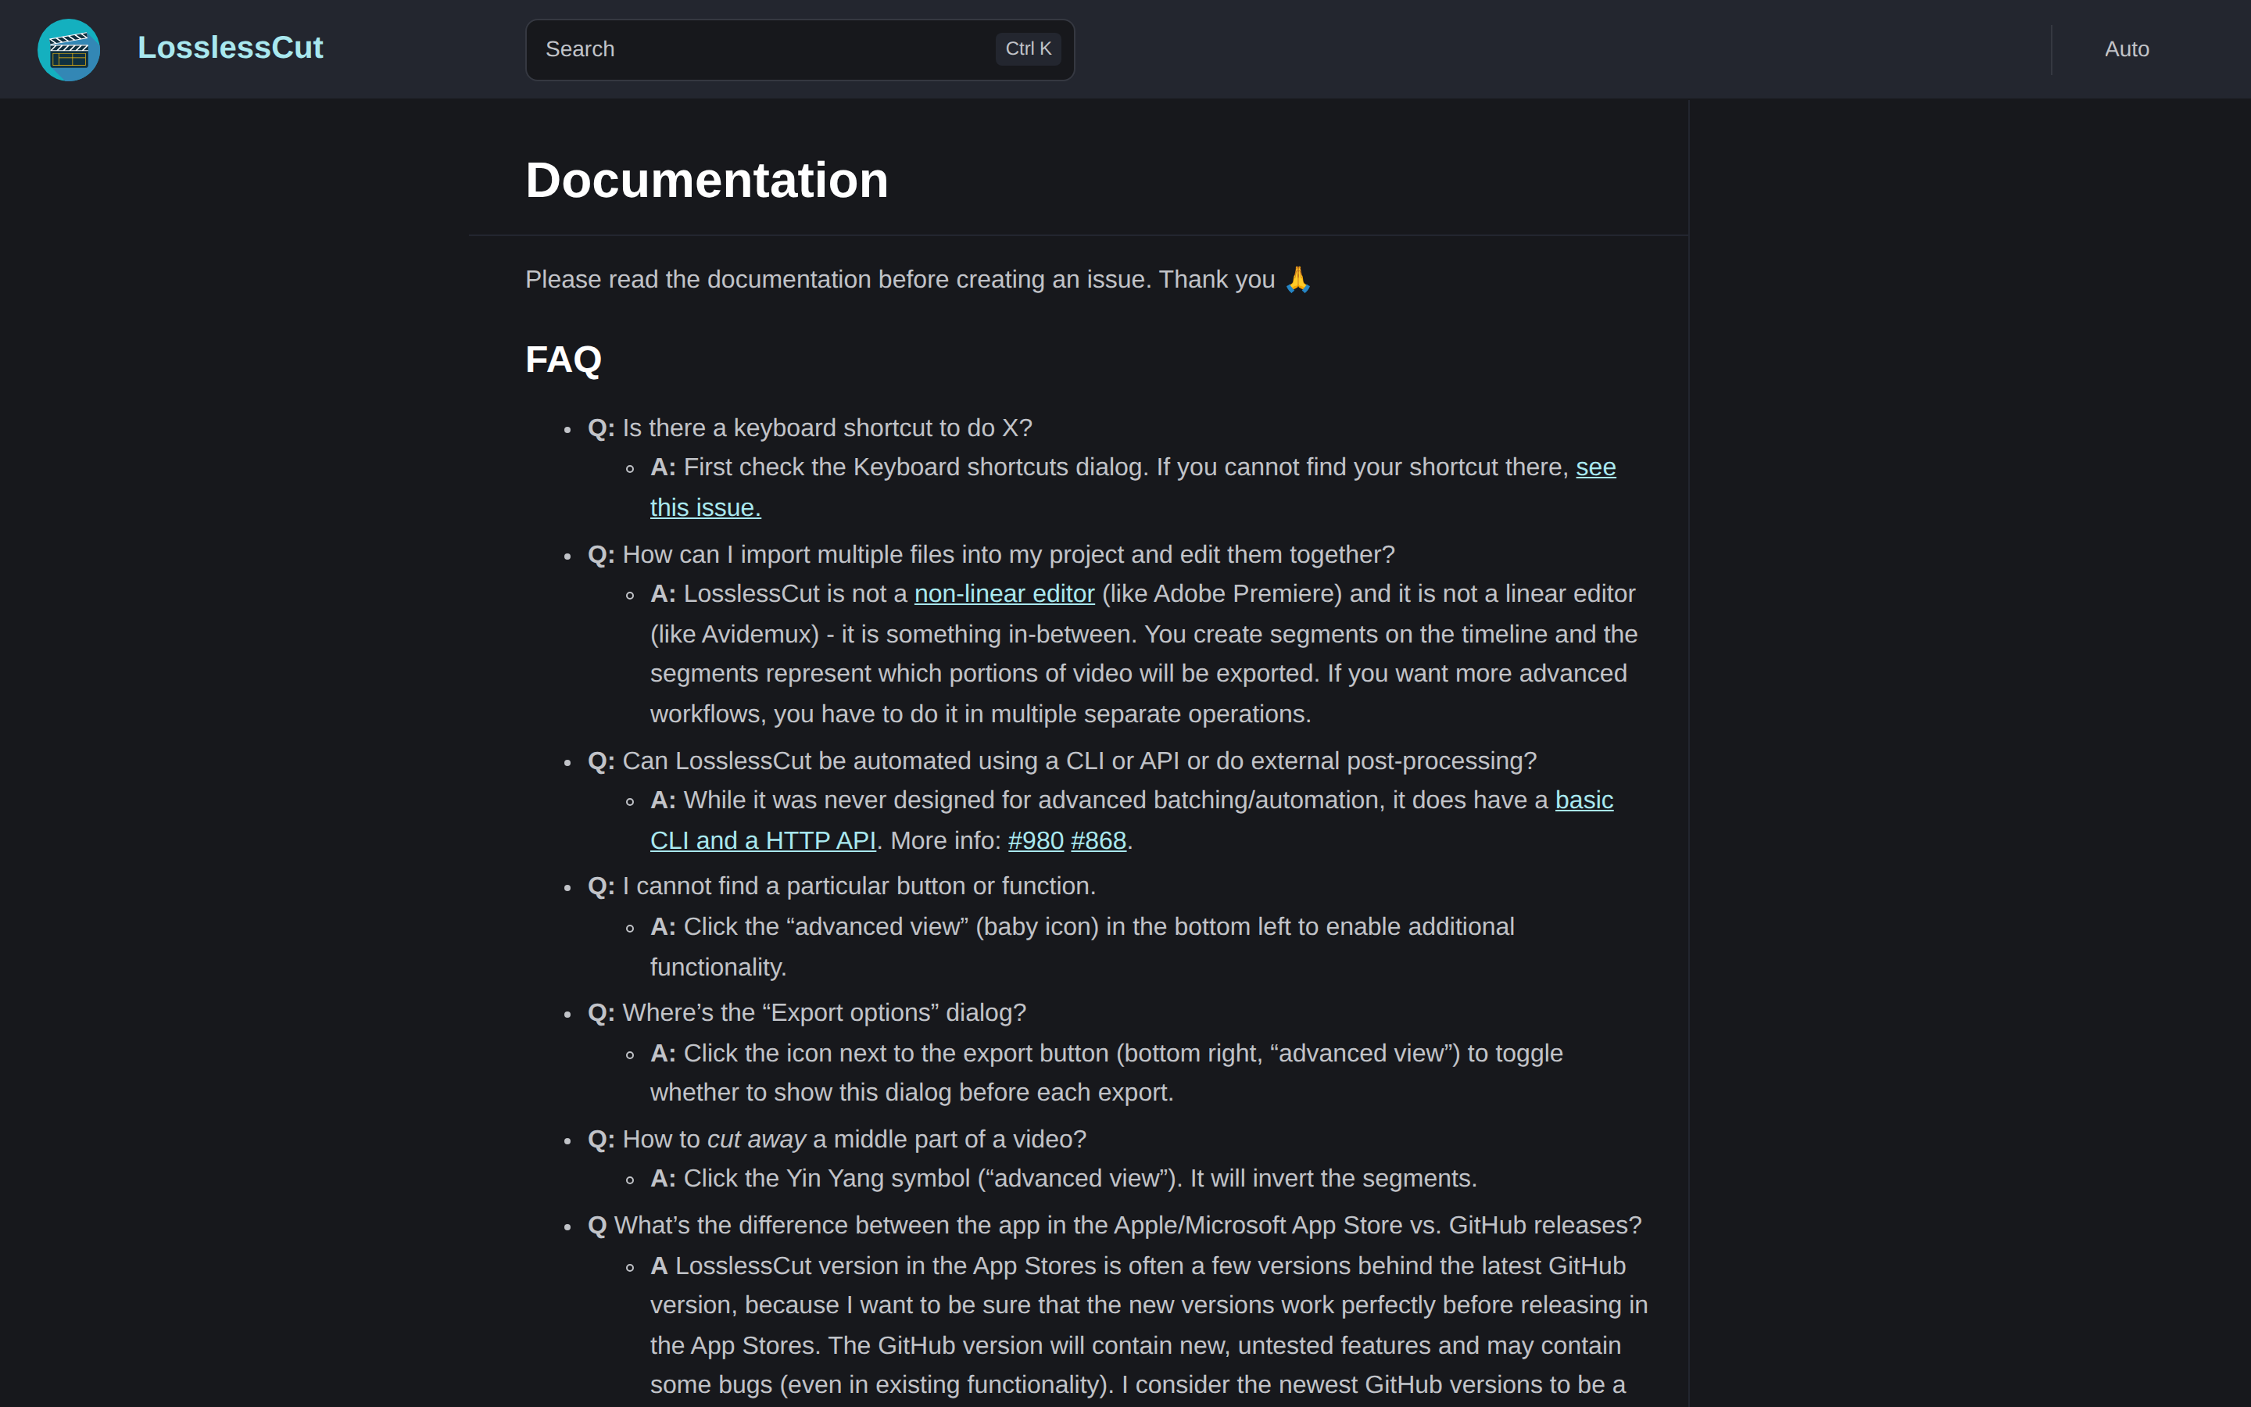The height and width of the screenshot is (1407, 2251).
Task: Click question "Is there a keyboard shortcut to do X?"
Action: coord(811,428)
